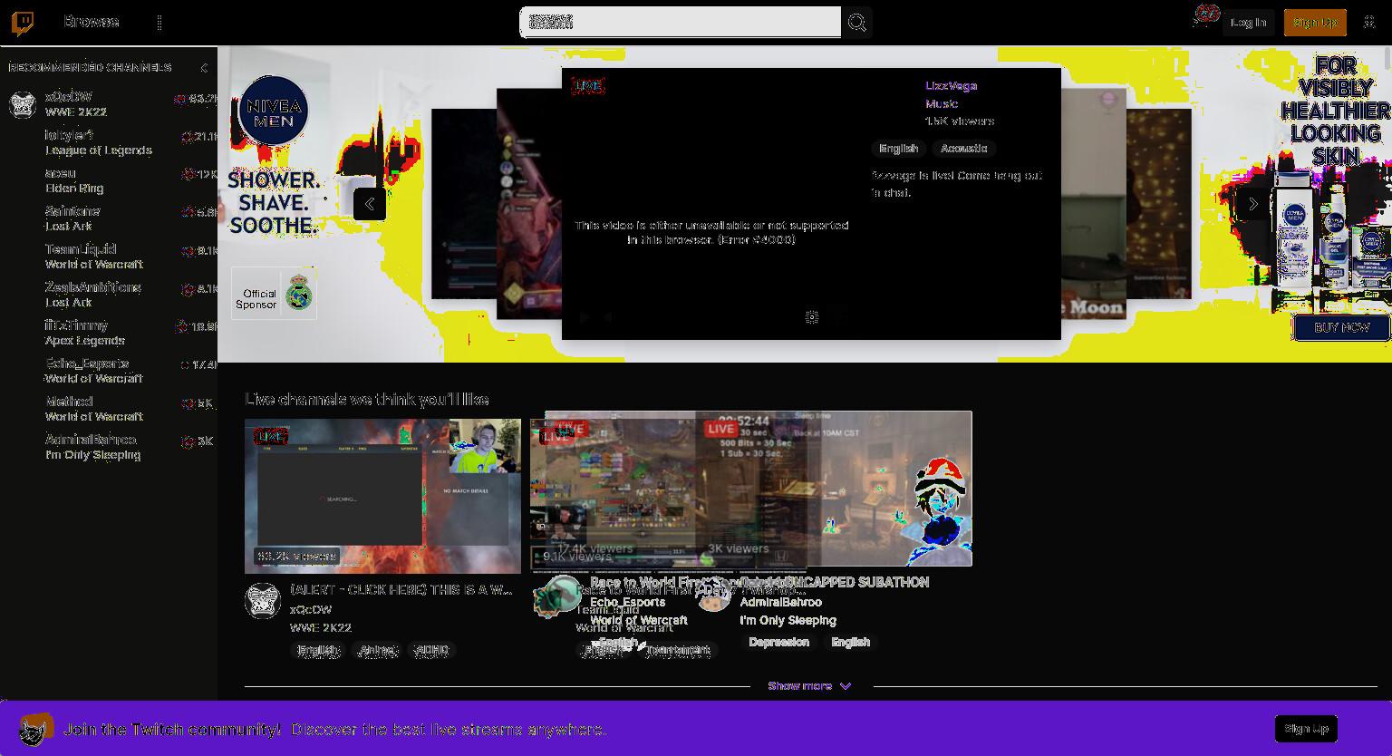
Task: Click Echo_Esports avatar under the thumbnails
Action: point(562,594)
